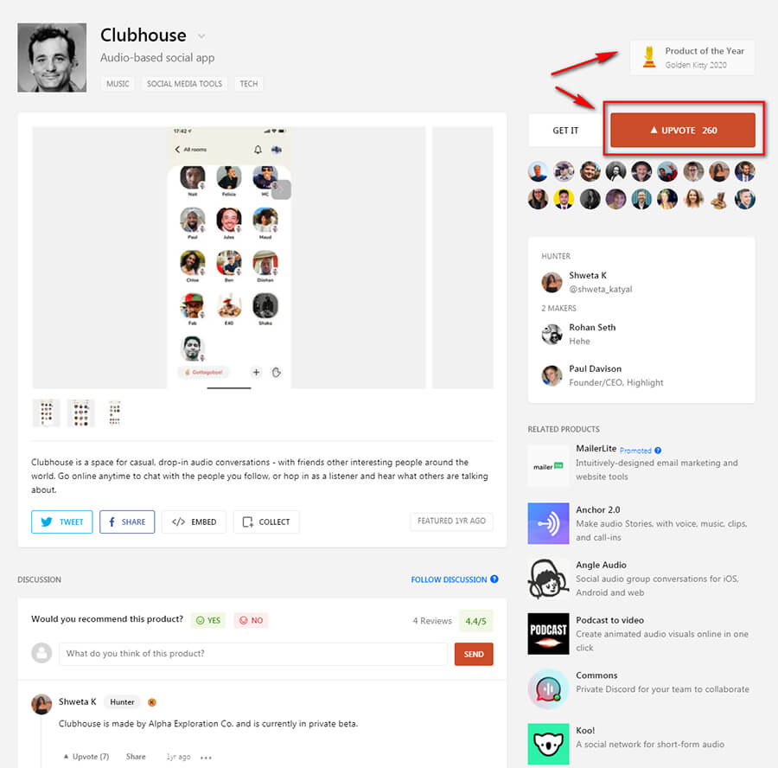The image size is (778, 768).
Task: Open the Angle Audio headphone icon
Action: 548,579
